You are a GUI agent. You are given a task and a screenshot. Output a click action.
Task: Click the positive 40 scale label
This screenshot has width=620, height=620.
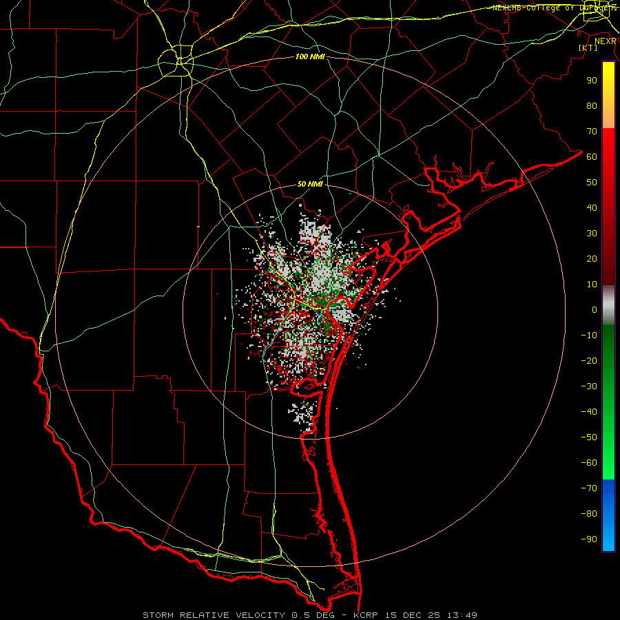592,207
